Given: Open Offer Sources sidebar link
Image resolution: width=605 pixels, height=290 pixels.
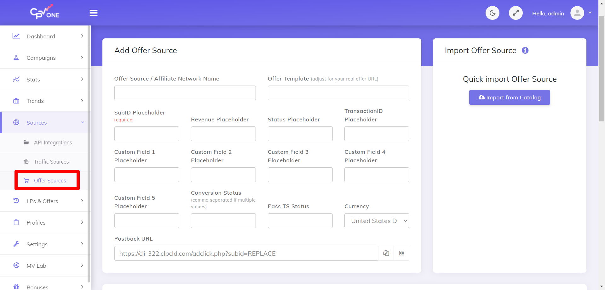Looking at the screenshot, I should pos(50,181).
